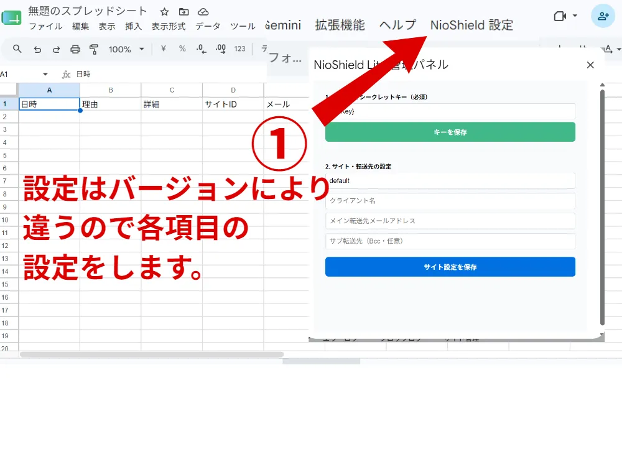Select column A header
The height and width of the screenshot is (475, 622).
[49, 90]
